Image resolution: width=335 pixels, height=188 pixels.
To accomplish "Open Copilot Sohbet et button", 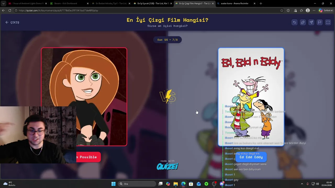I will click(x=326, y=10).
